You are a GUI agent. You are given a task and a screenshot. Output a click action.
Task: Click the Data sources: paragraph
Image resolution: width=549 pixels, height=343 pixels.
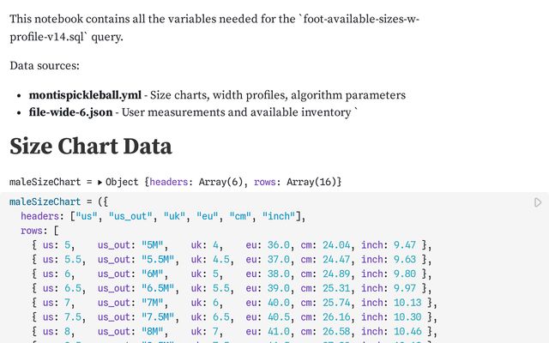(45, 66)
